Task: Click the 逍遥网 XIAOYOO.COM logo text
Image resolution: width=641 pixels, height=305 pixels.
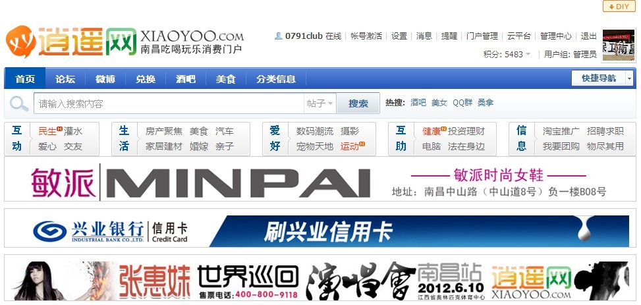Action: [x=141, y=42]
